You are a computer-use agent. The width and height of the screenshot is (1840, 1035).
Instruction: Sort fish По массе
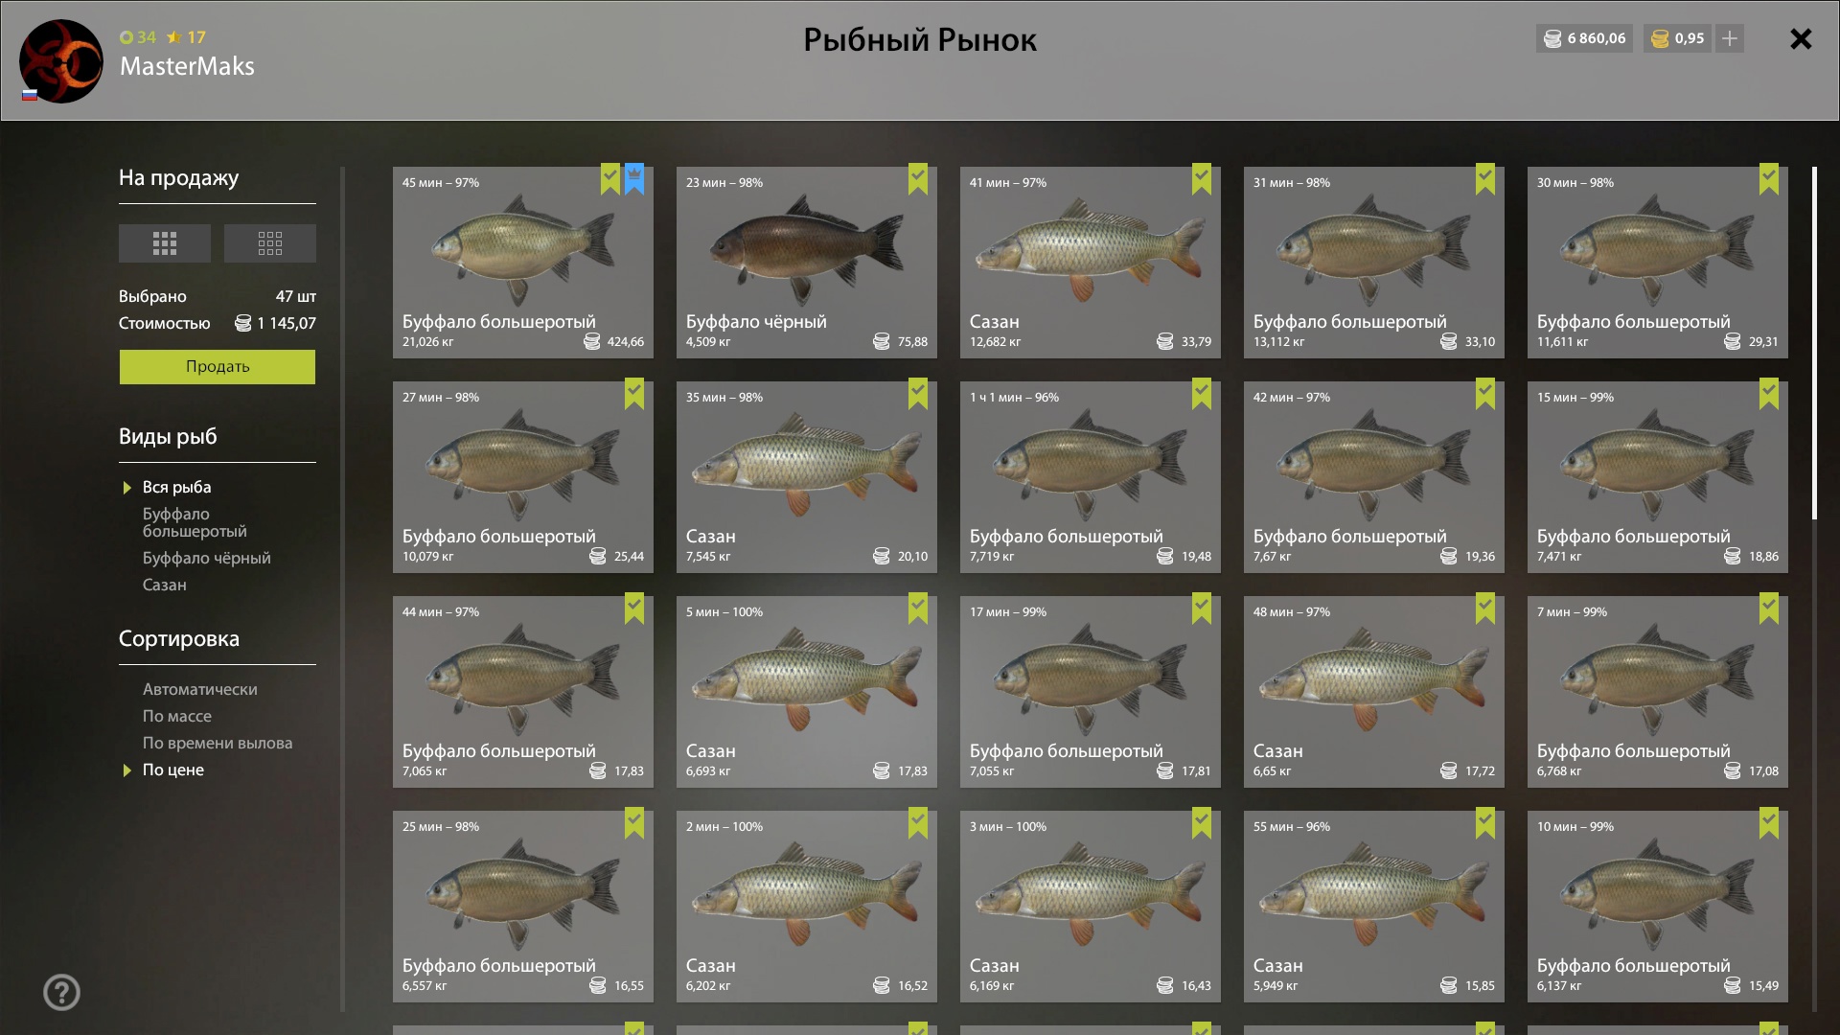(177, 716)
